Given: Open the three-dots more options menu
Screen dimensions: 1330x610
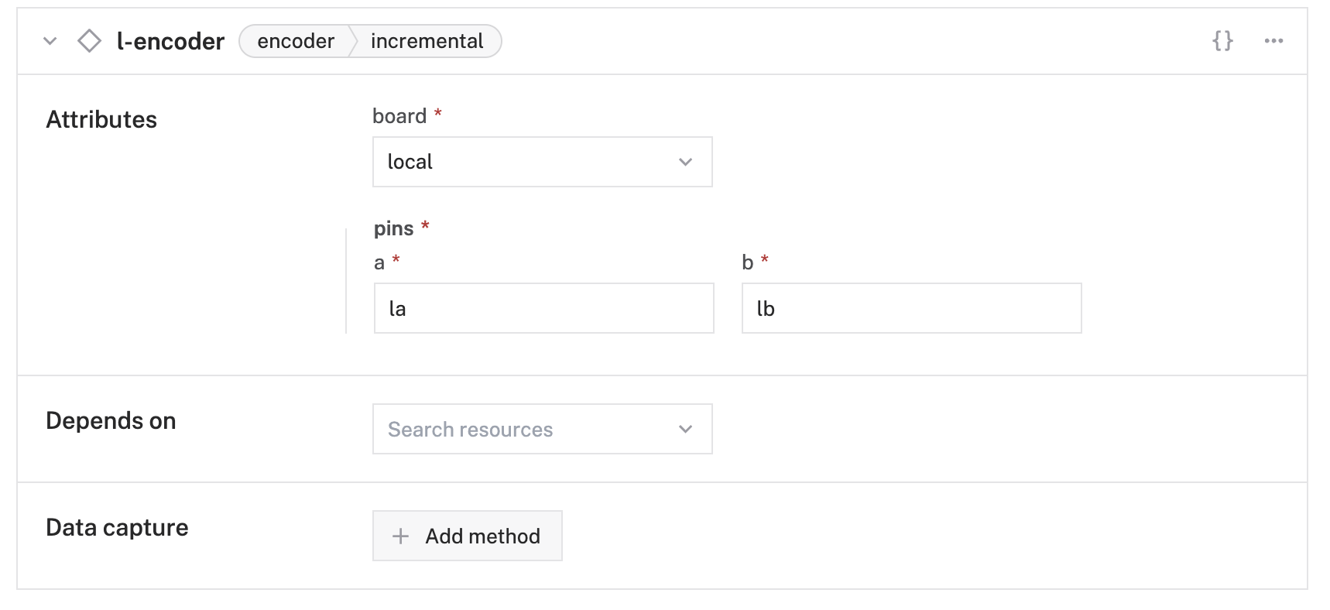Looking at the screenshot, I should point(1273,41).
